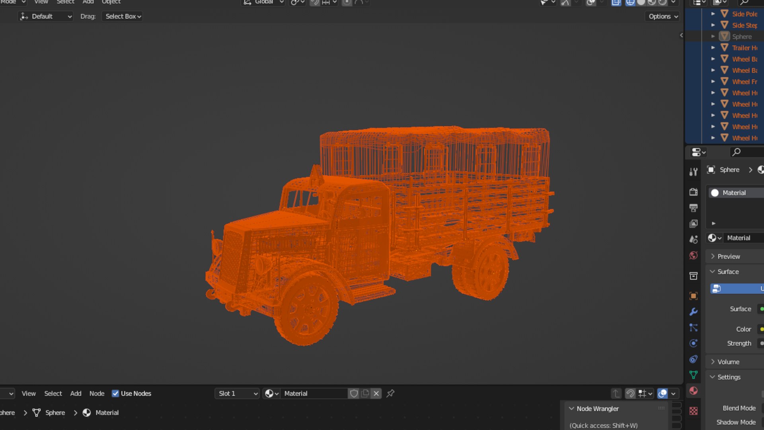This screenshot has width=764, height=430.
Task: Open the Output properties tab
Action: (693, 208)
